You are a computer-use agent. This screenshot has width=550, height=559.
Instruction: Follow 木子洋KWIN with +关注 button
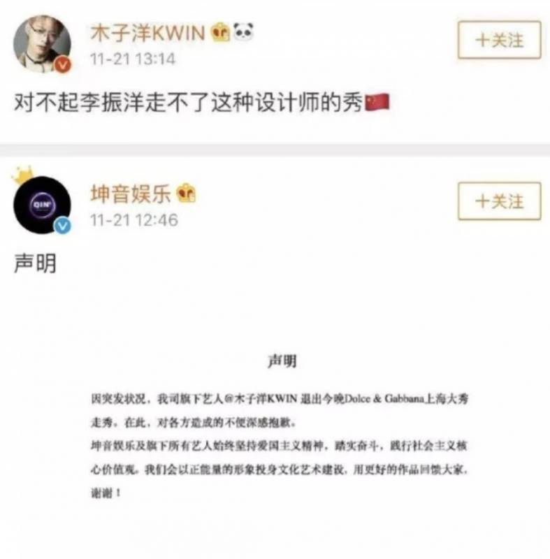500,40
